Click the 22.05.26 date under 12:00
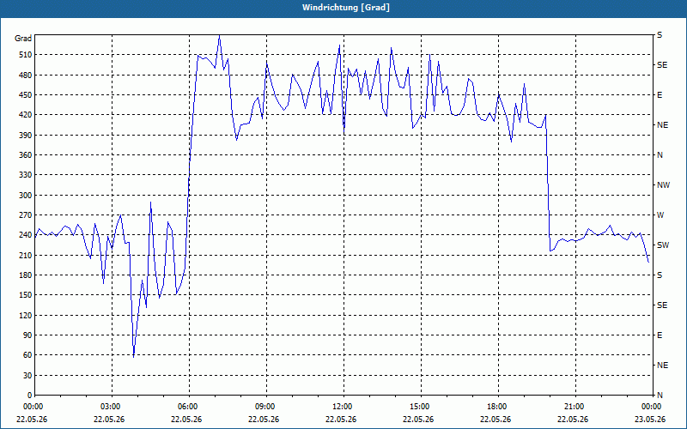Image resolution: width=687 pixels, height=429 pixels. tap(341, 420)
